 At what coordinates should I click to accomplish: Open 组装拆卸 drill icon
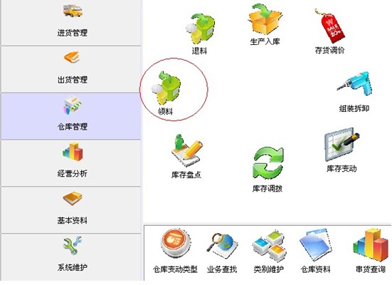point(354,83)
